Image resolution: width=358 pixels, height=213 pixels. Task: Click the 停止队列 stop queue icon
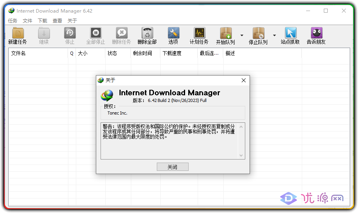tap(258, 33)
